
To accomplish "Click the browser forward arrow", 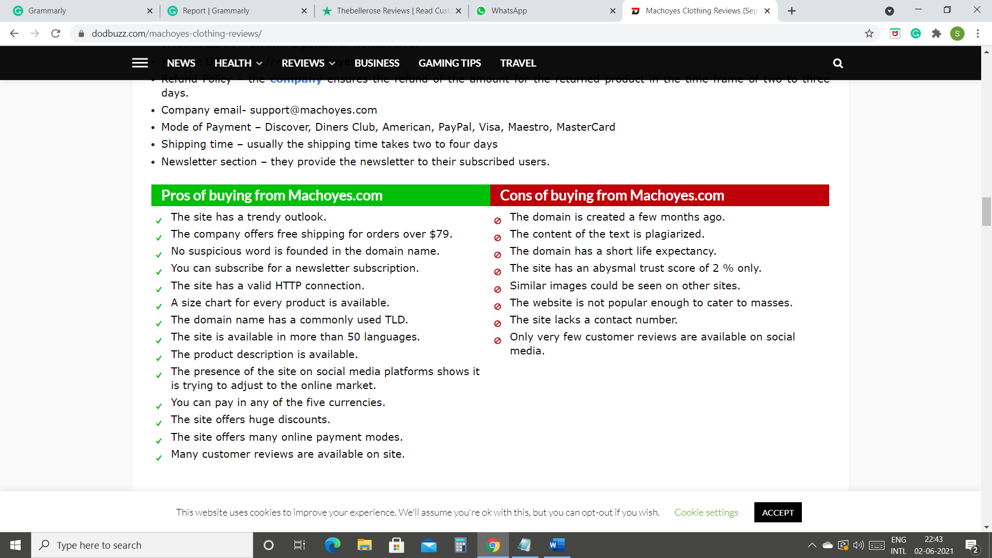I will point(35,34).
